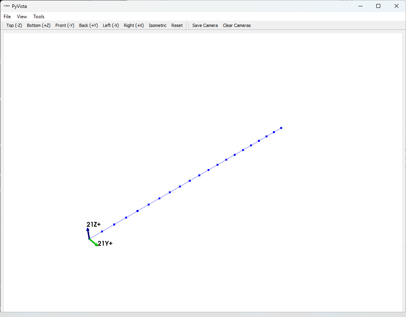Open the File menu
Viewport: 406px width, 317px height.
[7, 16]
